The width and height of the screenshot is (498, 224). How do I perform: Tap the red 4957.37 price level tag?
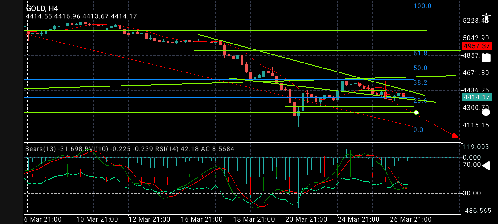(x=477, y=46)
